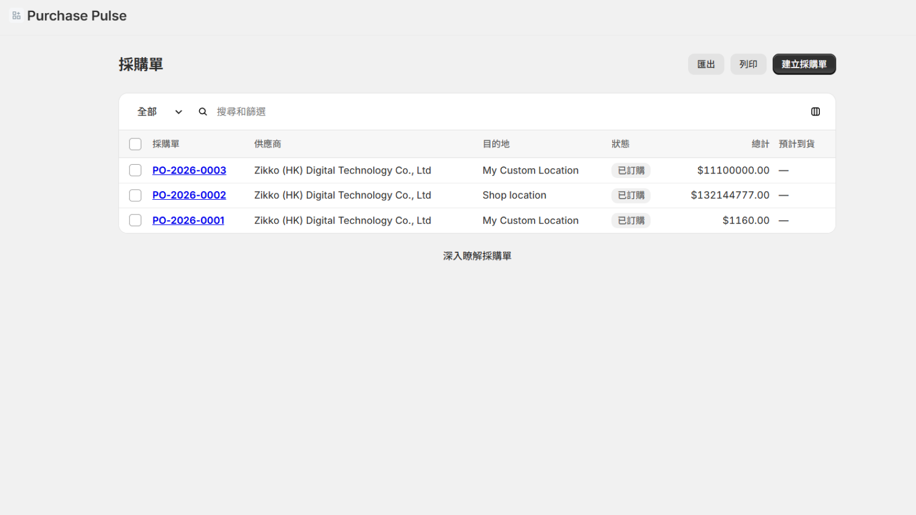Image resolution: width=916 pixels, height=515 pixels.
Task: Click the 採購單 column header
Action: coord(166,144)
